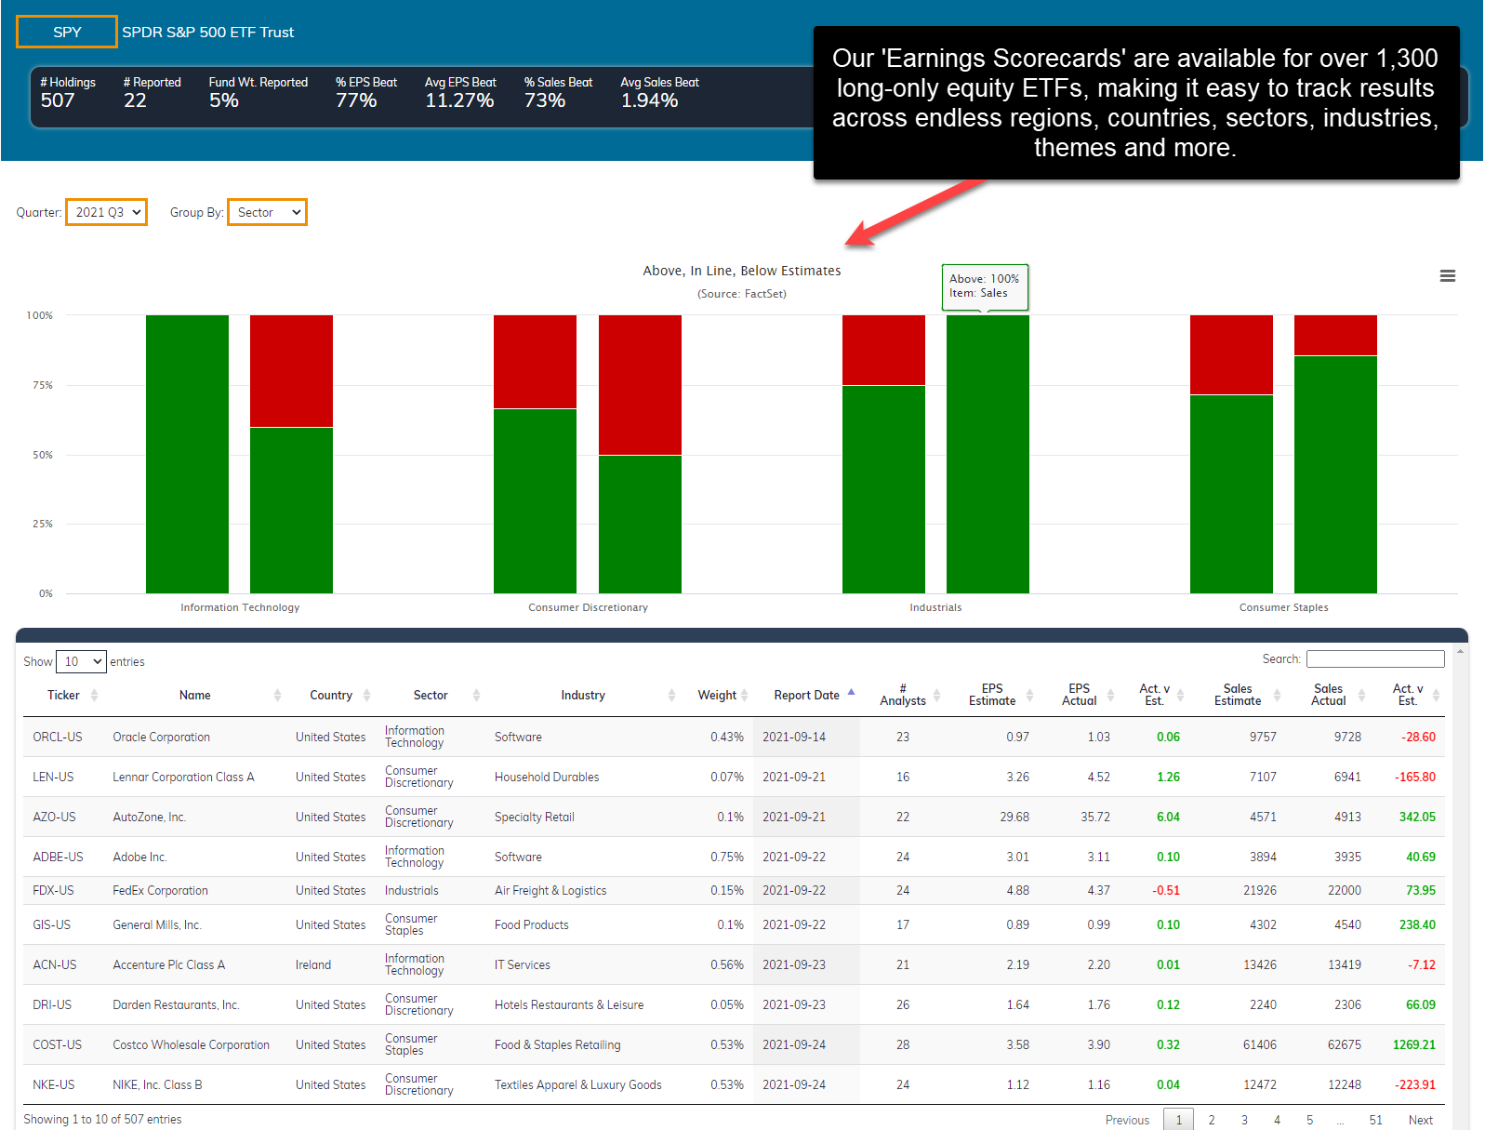Select page 51 in pagination
The width and height of the screenshot is (1485, 1130).
1375,1120
